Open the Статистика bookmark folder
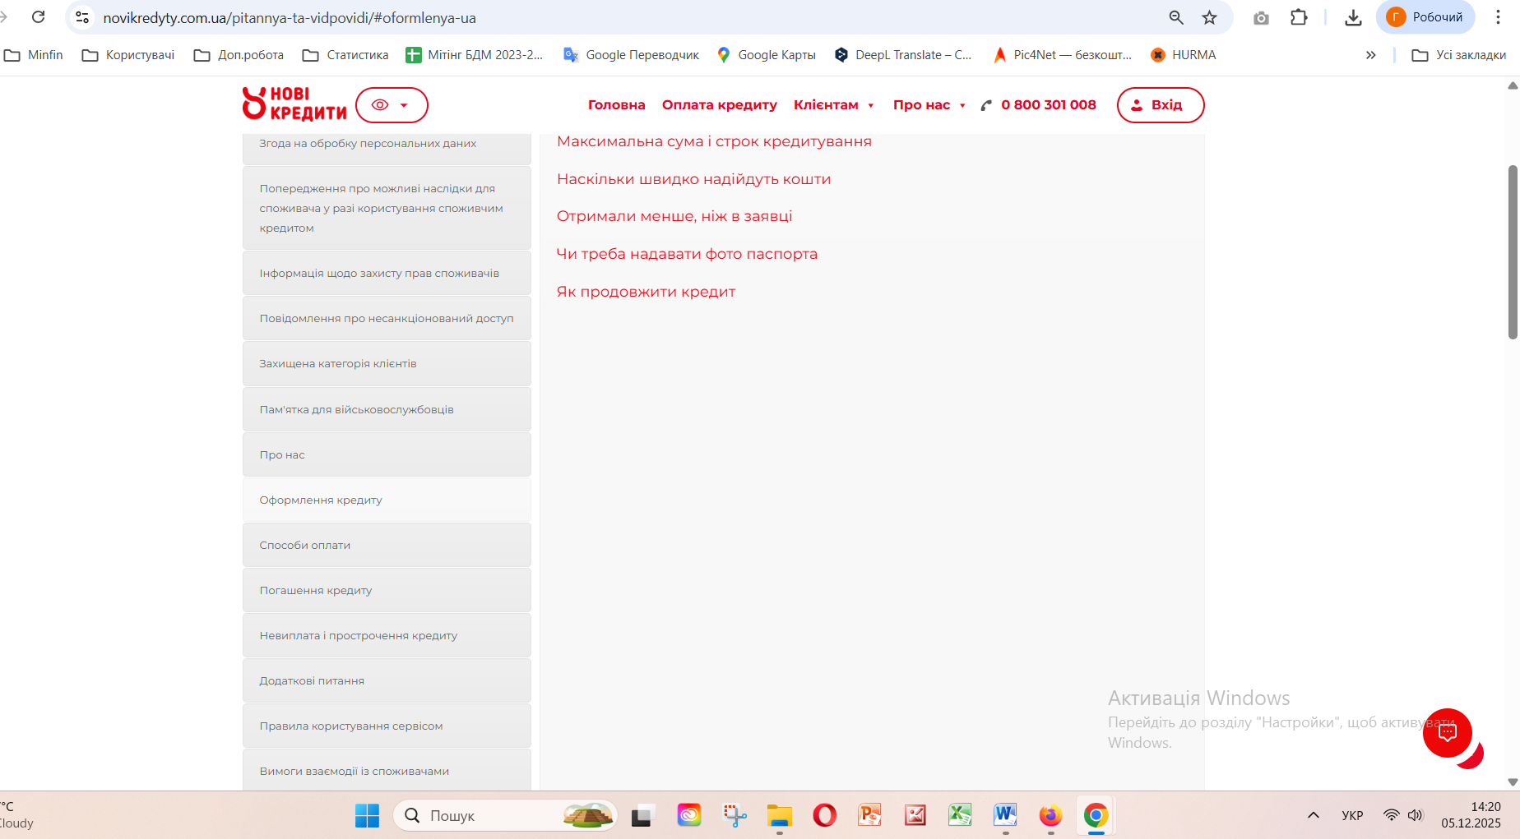The height and width of the screenshot is (839, 1520). click(345, 55)
